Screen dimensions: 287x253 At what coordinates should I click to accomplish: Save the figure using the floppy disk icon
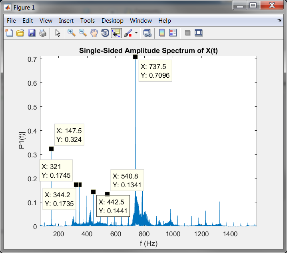pyautogui.click(x=32, y=33)
